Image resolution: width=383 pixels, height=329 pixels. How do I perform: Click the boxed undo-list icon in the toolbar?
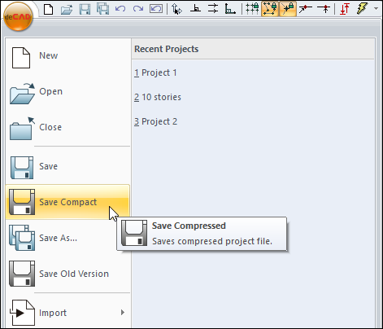click(156, 9)
